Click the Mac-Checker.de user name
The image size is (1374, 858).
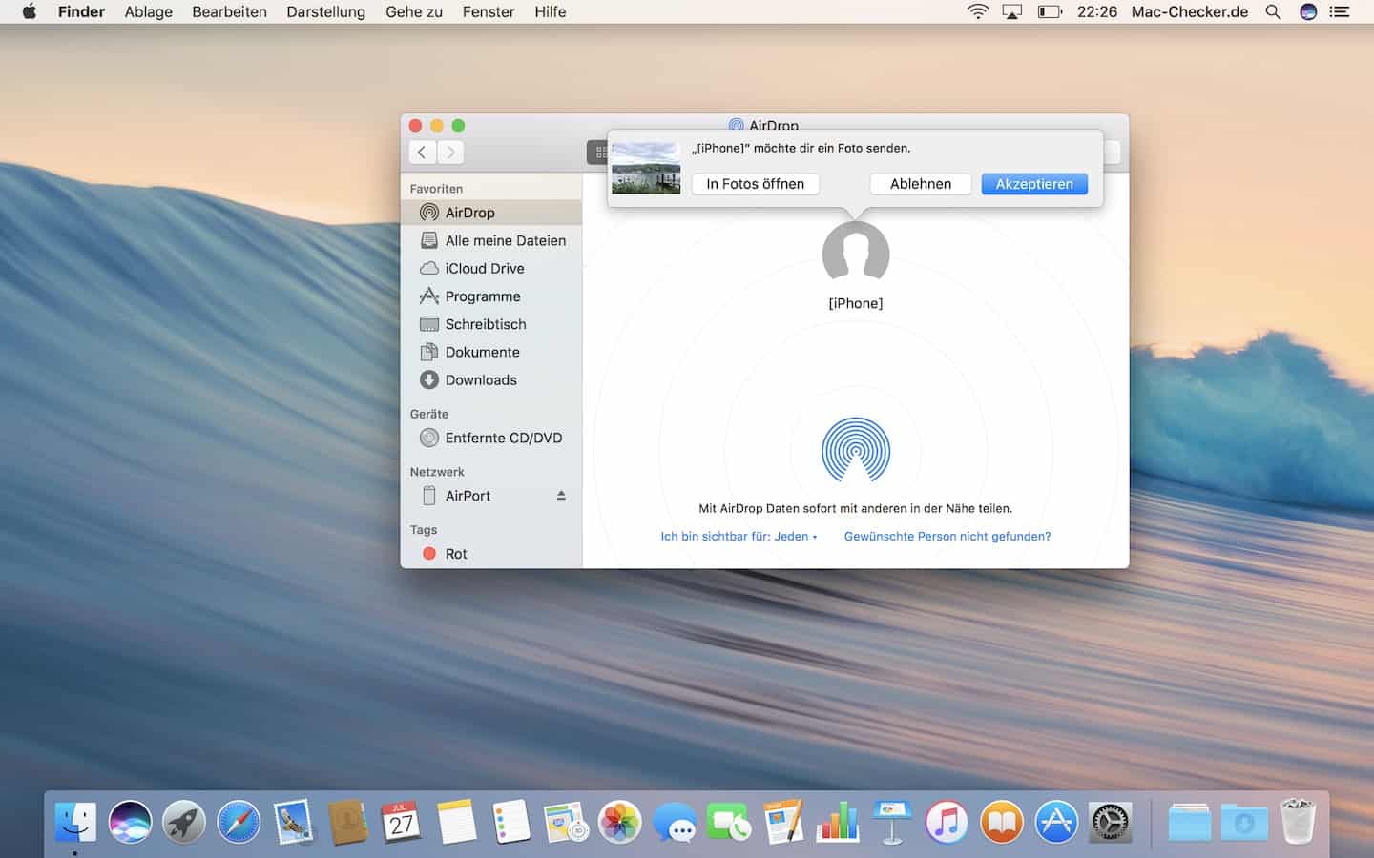[x=1190, y=11]
